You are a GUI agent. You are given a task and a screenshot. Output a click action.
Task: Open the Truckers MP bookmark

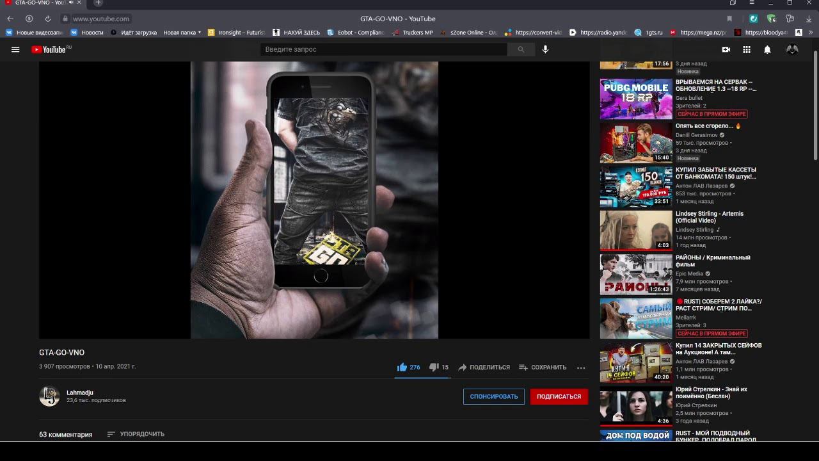click(412, 32)
